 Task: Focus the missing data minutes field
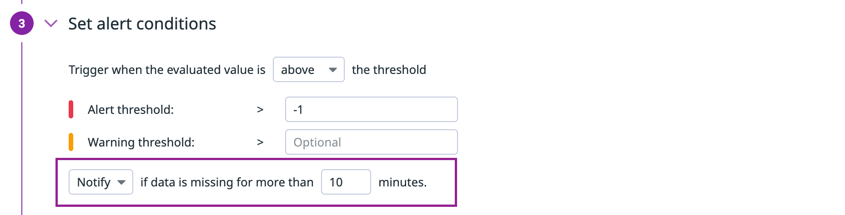click(x=346, y=182)
